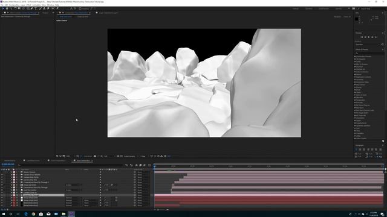Switch to the Project panel tab
This screenshot has height=217, width=387.
tap(45, 13)
